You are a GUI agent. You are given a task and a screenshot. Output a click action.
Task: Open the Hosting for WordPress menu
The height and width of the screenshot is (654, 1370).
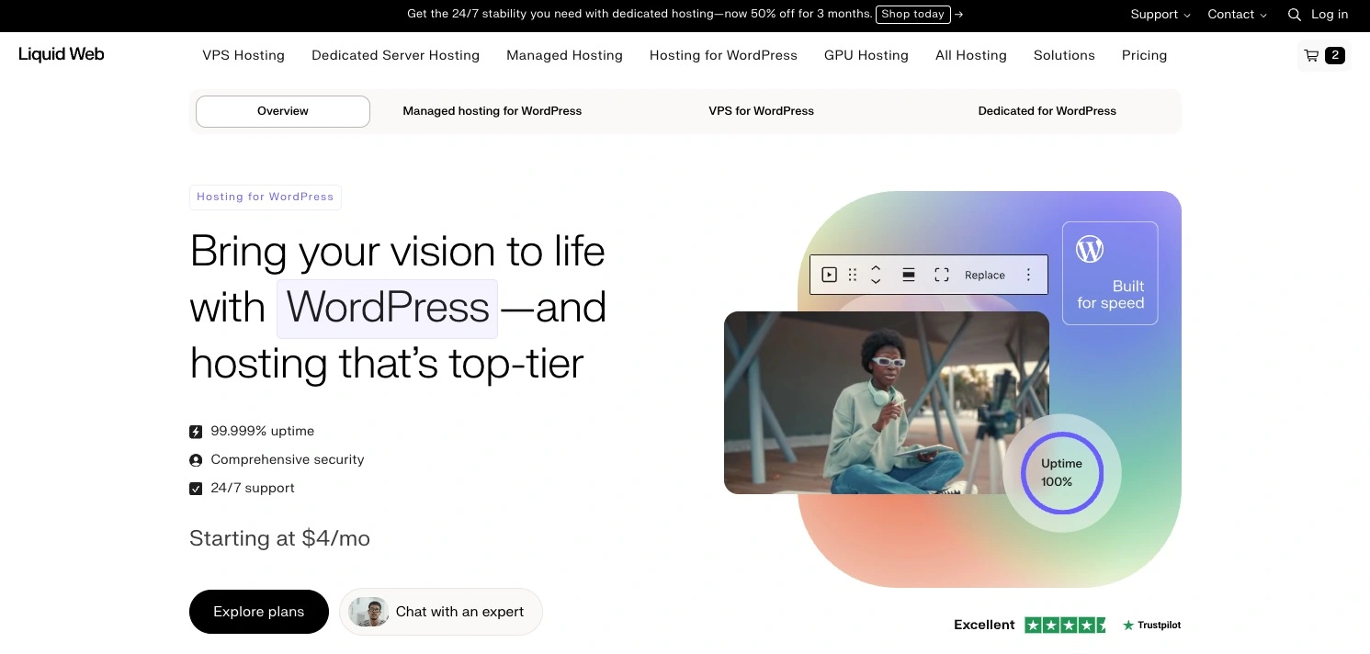723,55
